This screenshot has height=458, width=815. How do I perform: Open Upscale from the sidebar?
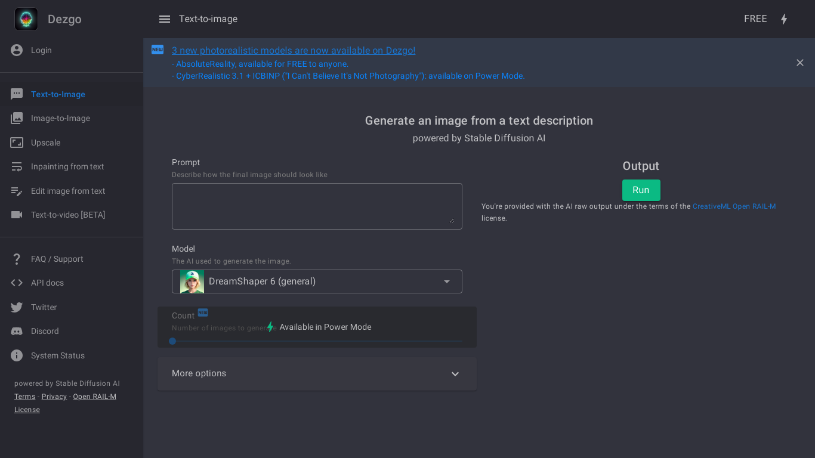pos(45,143)
